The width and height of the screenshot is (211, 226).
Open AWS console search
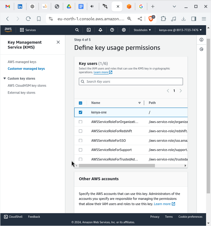pos(77,30)
